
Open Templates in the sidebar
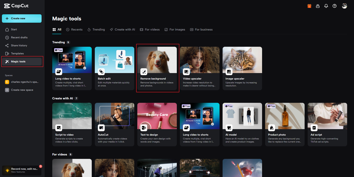point(22,53)
